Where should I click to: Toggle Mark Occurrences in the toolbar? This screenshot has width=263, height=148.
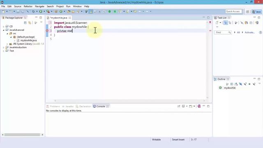point(91,12)
